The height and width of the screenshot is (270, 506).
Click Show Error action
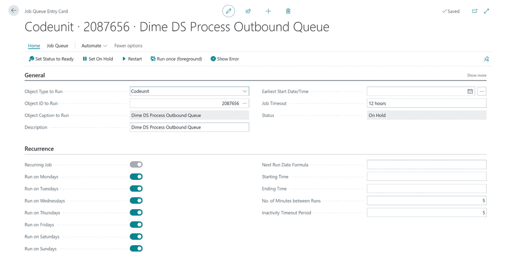[x=225, y=59]
